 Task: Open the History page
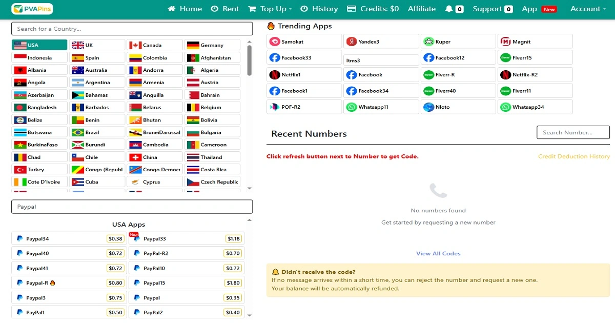[319, 9]
